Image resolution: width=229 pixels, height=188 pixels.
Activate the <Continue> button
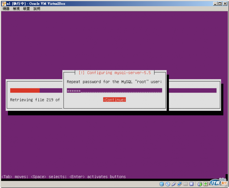point(114,100)
